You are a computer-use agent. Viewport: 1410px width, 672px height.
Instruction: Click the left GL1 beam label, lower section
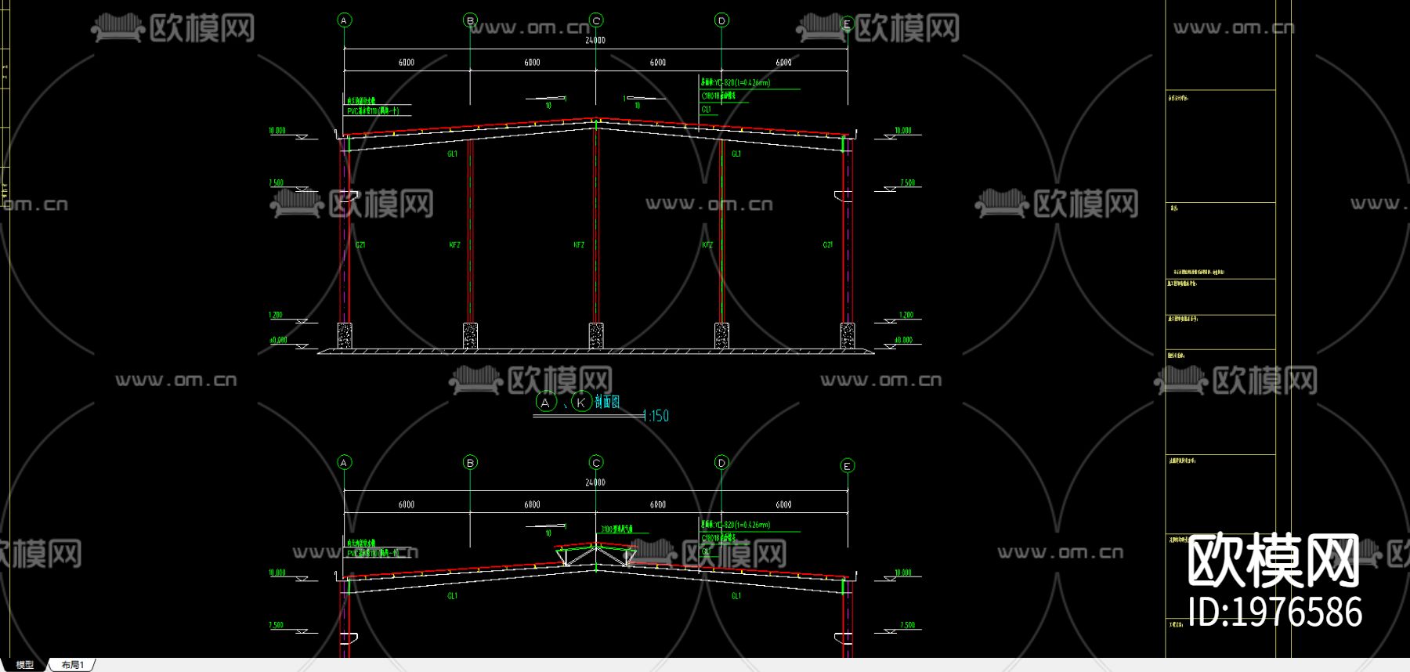(452, 596)
